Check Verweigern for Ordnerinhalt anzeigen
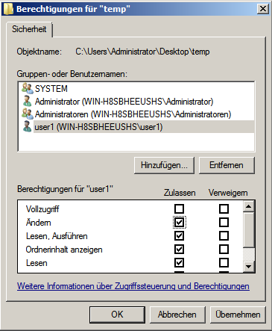Viewport: 272px width, 331px height. (224, 249)
